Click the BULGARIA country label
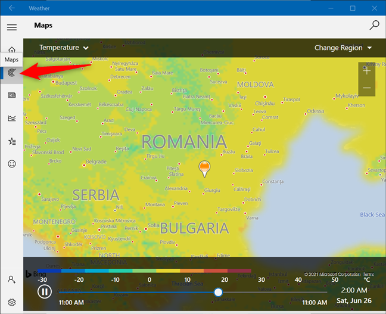 tap(194, 228)
